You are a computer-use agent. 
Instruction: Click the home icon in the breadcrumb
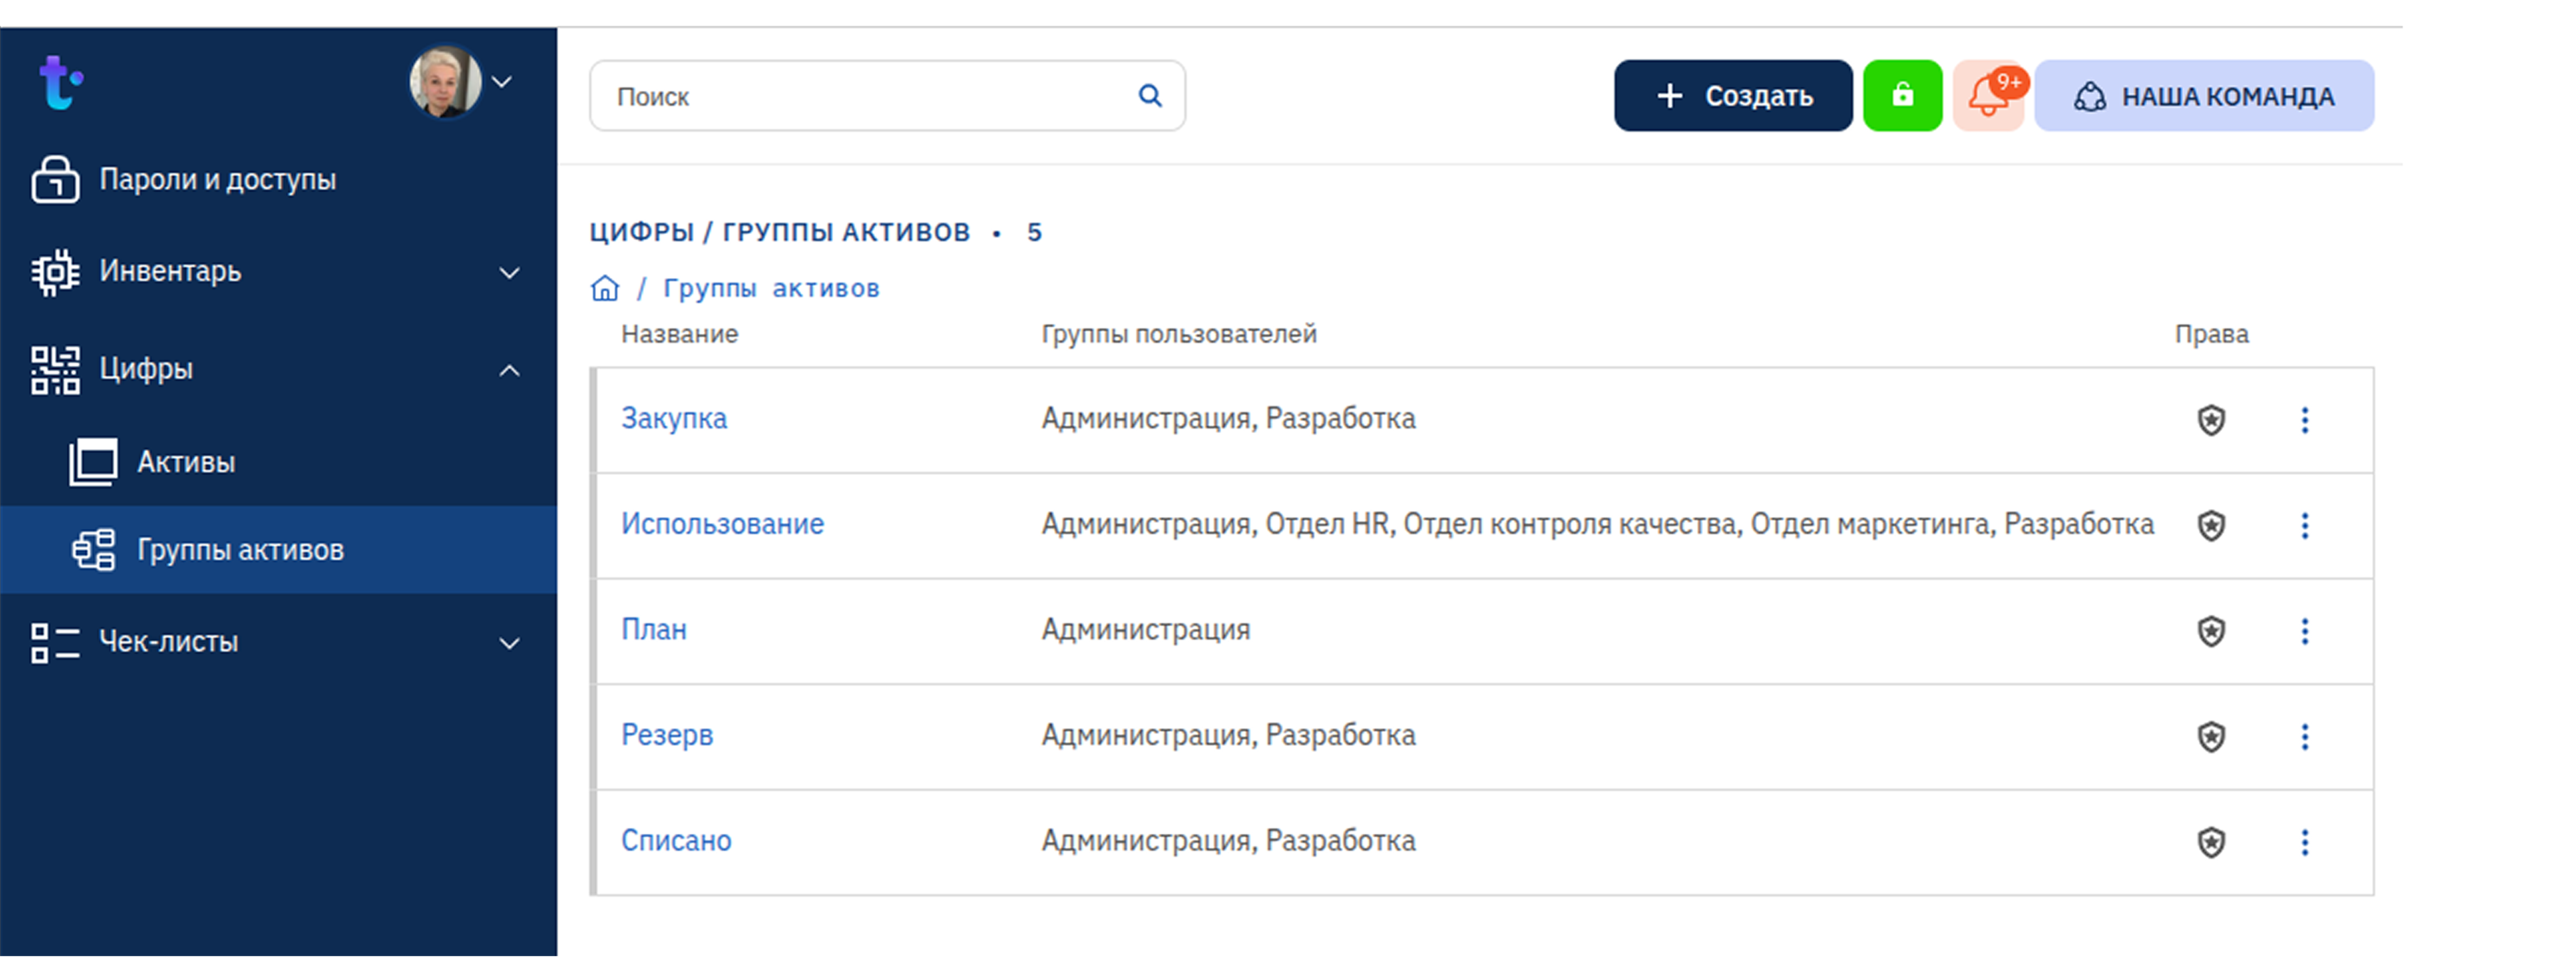coord(605,289)
